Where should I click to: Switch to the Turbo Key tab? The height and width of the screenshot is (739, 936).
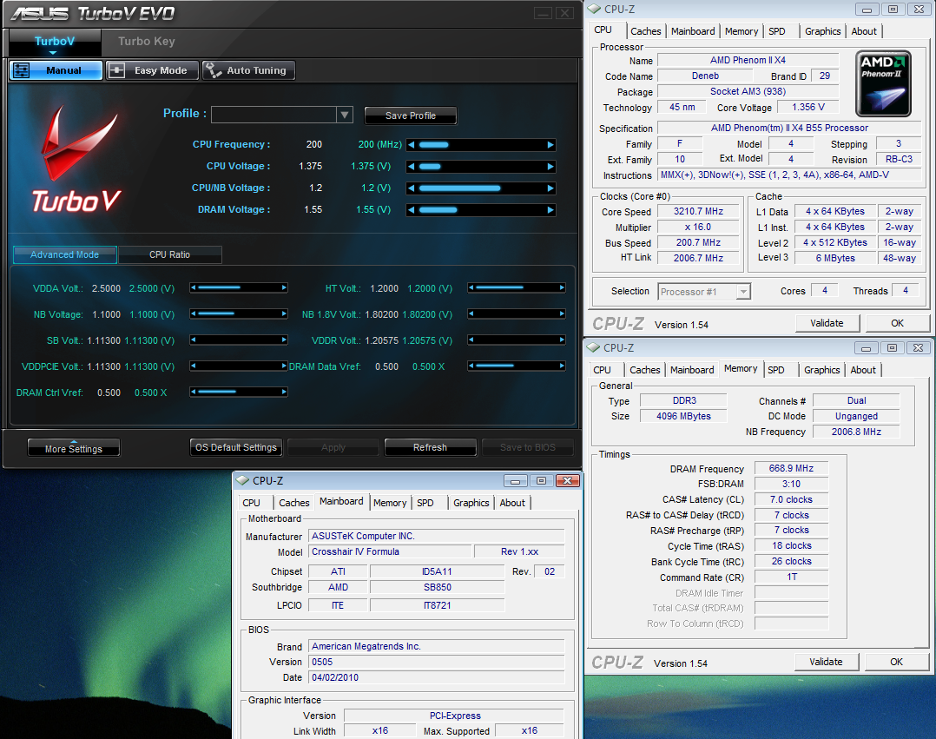click(x=146, y=41)
